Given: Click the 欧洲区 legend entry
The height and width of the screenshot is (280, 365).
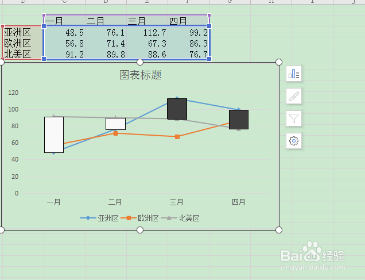Looking at the screenshot, I should point(139,218).
